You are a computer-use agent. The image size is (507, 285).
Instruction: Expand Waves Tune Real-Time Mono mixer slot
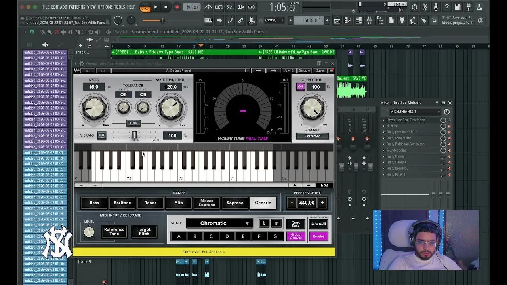point(383,120)
